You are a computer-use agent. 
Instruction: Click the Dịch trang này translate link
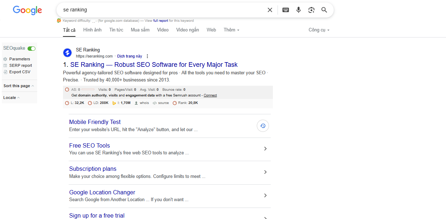(129, 56)
